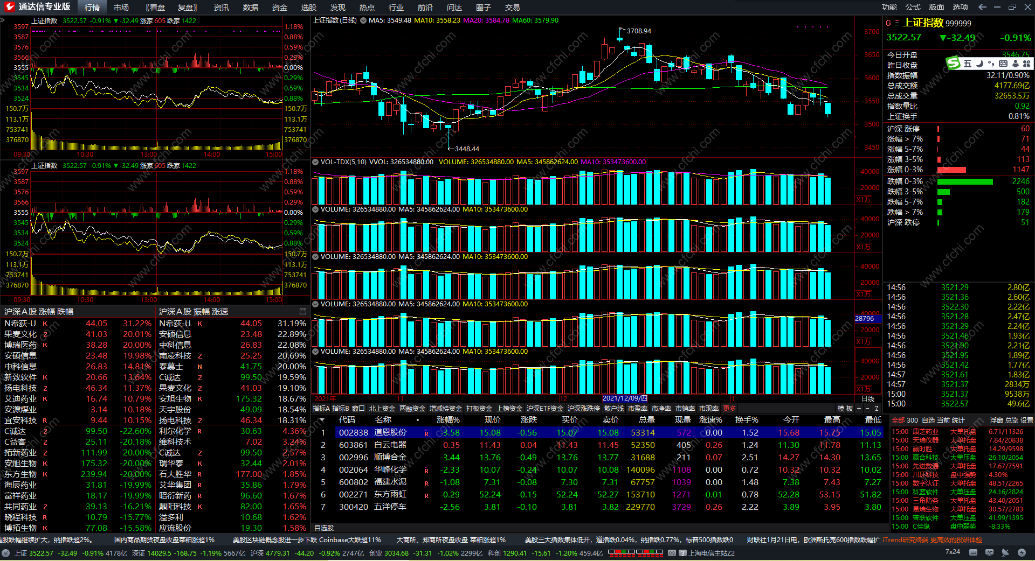Open the 行情 menu
This screenshot has height=561, width=1035.
click(92, 8)
